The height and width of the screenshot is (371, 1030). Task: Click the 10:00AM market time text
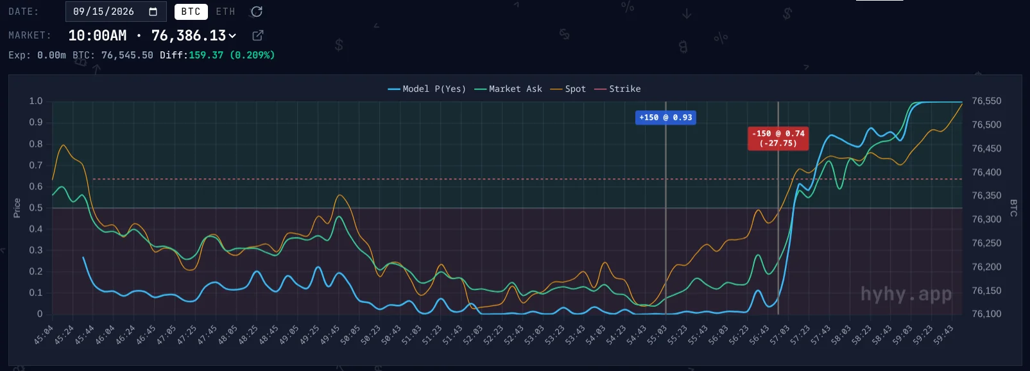98,35
